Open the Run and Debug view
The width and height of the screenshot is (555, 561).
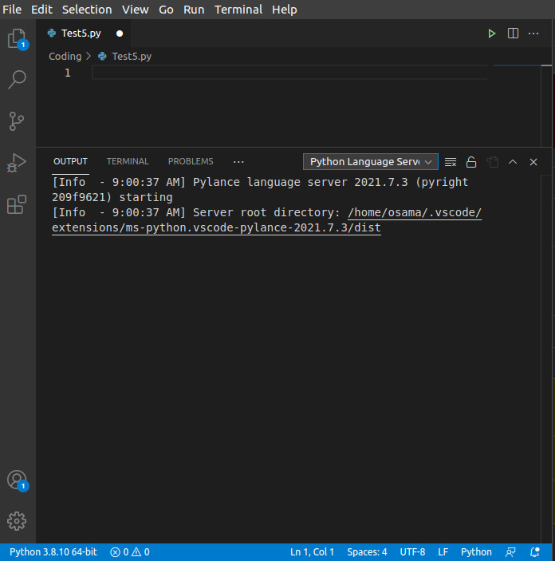tap(17, 163)
